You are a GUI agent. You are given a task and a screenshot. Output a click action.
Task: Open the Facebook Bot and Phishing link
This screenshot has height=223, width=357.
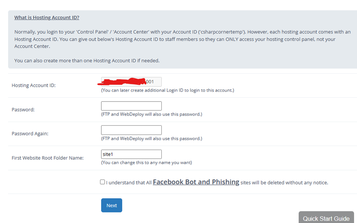click(196, 182)
